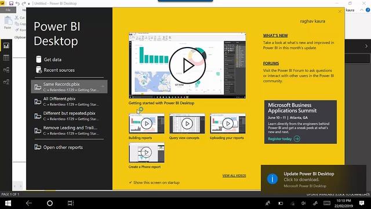Click the Paste button in ribbon
Image resolution: width=371 pixels, height=209 pixels.
click(8, 23)
